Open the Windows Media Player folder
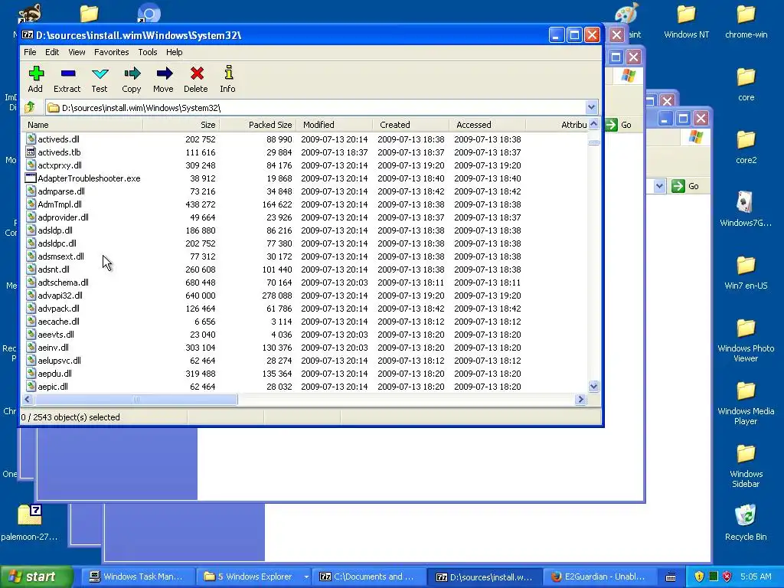This screenshot has height=588, width=784. click(x=746, y=391)
